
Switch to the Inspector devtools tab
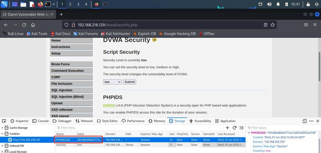(19, 121)
